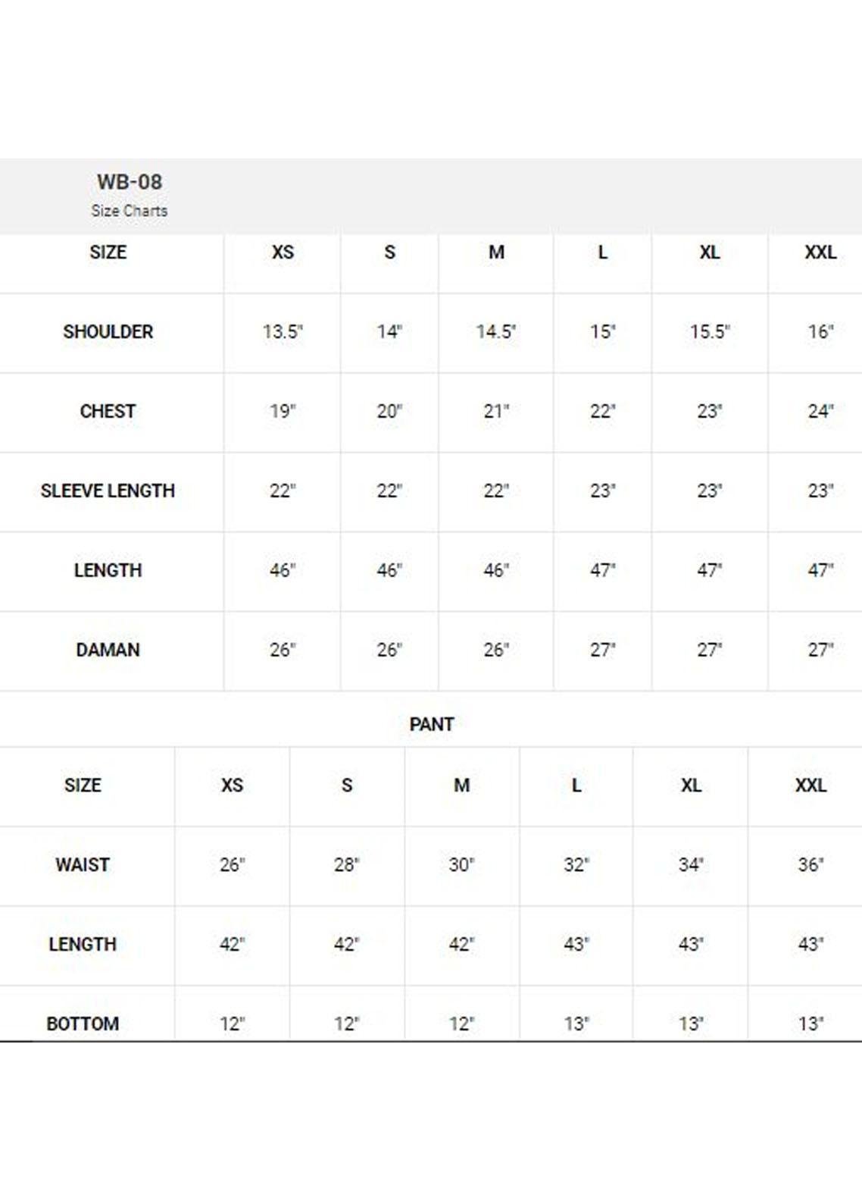The width and height of the screenshot is (862, 1201).
Task: Select the 14.5" shoulder measurement cell
Action: [495, 331]
